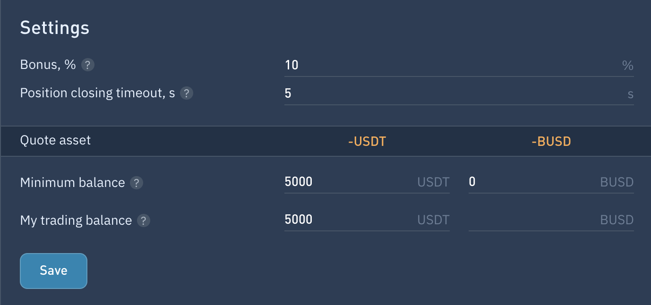This screenshot has height=305, width=651.
Task: Select the -BUSD quote asset column header
Action: click(x=551, y=141)
